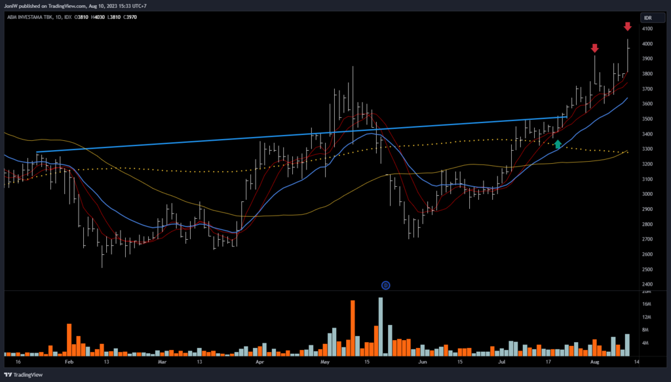Screen dimensions: 671x382
Task: Click the topmost red down arrow
Action: 627,26
